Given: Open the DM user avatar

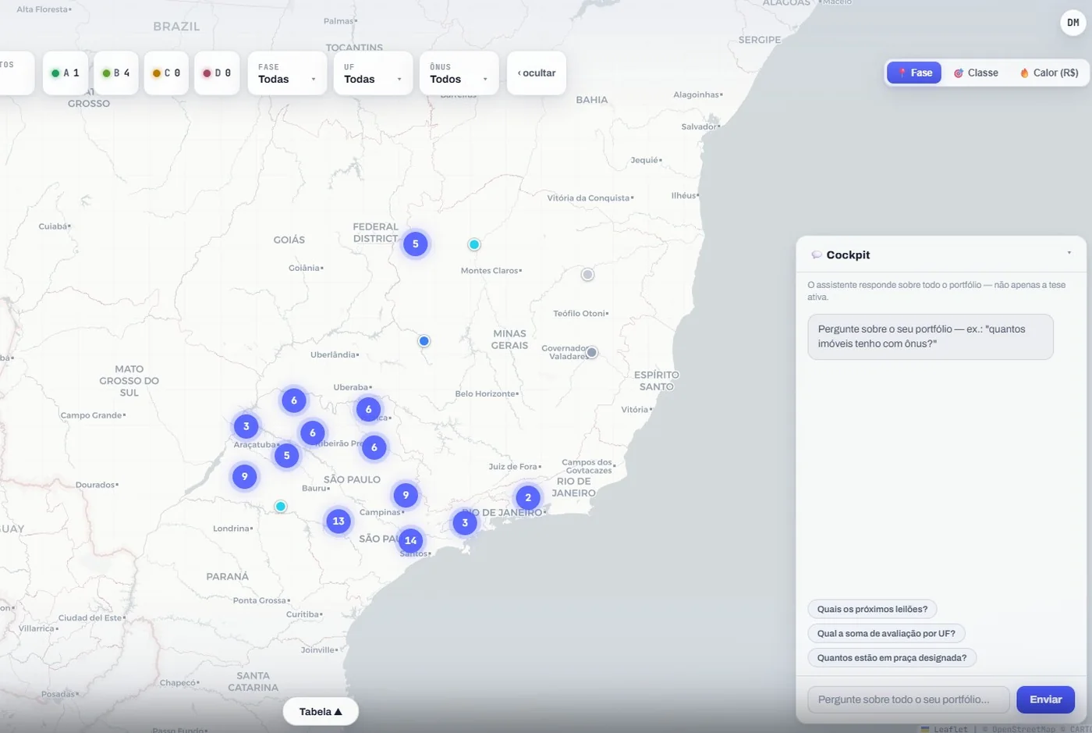Looking at the screenshot, I should point(1073,23).
